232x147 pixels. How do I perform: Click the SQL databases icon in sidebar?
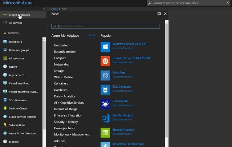5,100
